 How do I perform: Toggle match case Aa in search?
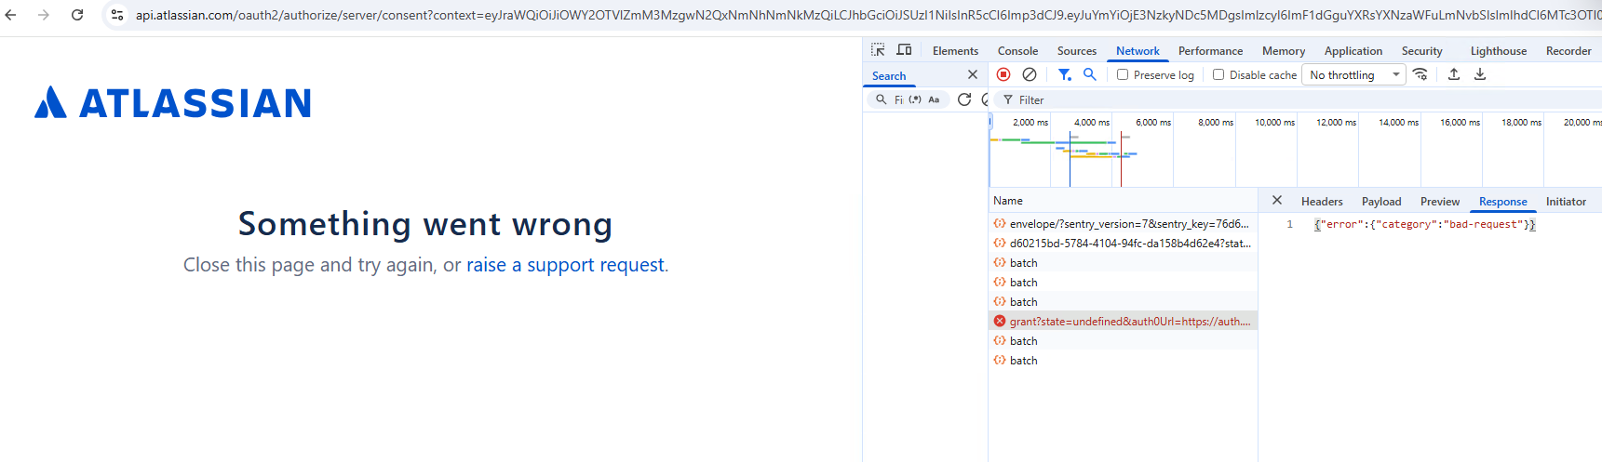934,99
